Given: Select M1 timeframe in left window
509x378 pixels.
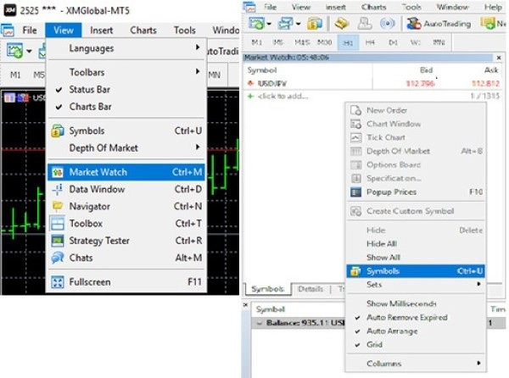Looking at the screenshot, I should (x=15, y=75).
